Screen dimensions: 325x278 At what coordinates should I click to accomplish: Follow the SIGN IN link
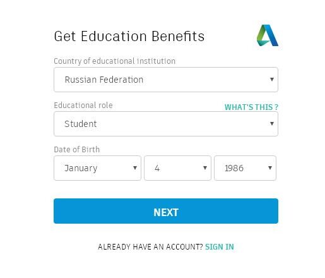[220, 247]
